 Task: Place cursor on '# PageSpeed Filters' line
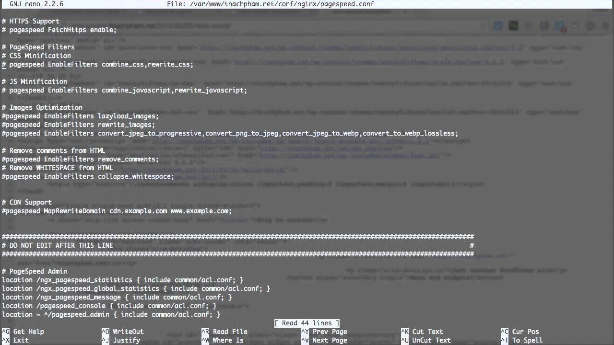[x=38, y=47]
